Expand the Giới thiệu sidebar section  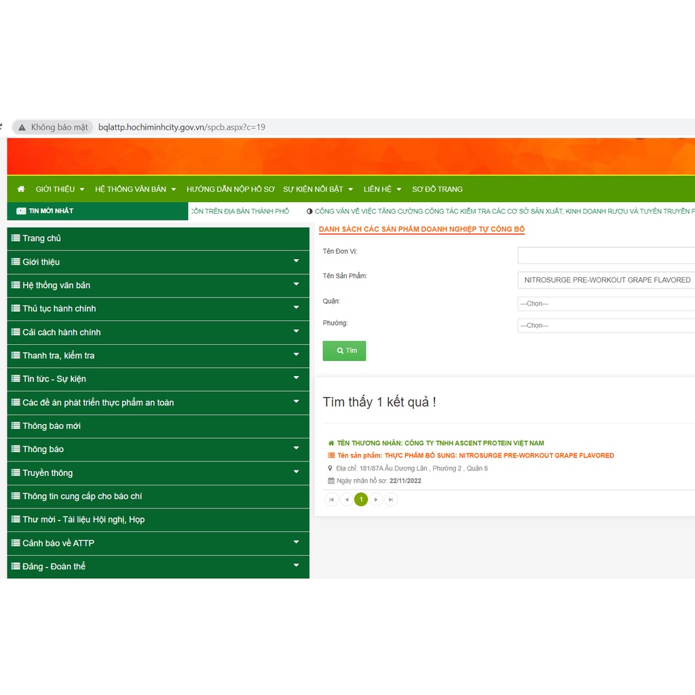[x=296, y=261]
